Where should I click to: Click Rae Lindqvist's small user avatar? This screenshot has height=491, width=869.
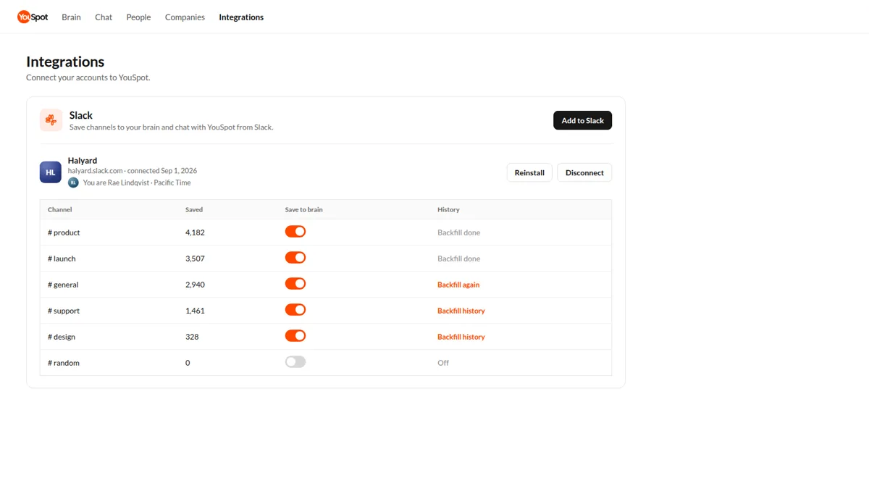click(73, 182)
